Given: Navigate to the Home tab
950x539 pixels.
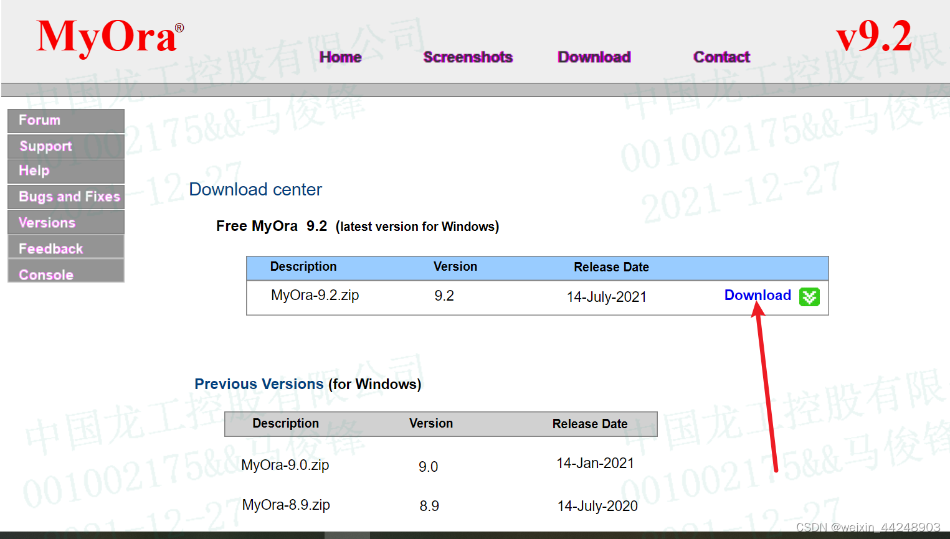Looking at the screenshot, I should click(x=340, y=57).
